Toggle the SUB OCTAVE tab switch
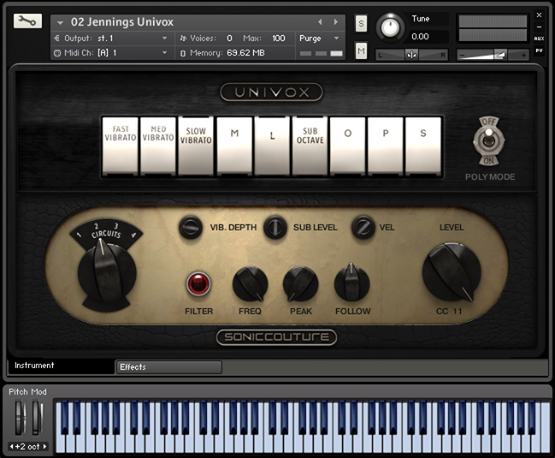Screen dimensions: 555x458 [x=310, y=146]
